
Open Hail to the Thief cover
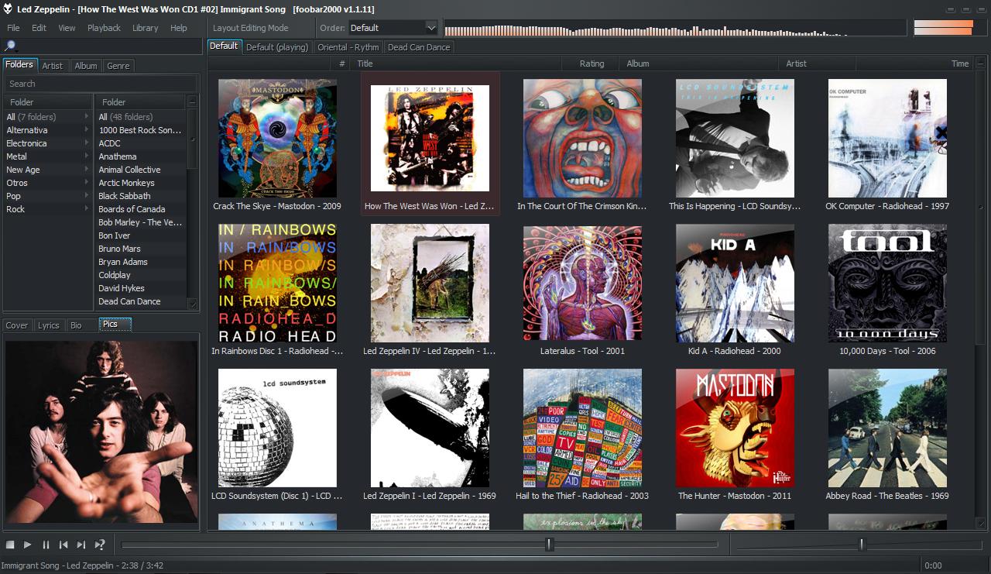point(582,428)
